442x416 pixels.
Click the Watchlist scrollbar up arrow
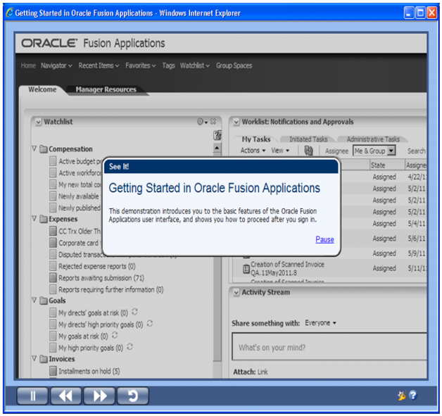point(217,148)
